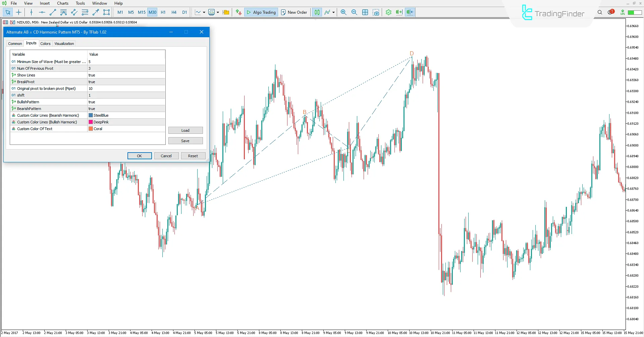Open the Charts menu
Image resolution: width=644 pixels, height=337 pixels.
click(62, 3)
